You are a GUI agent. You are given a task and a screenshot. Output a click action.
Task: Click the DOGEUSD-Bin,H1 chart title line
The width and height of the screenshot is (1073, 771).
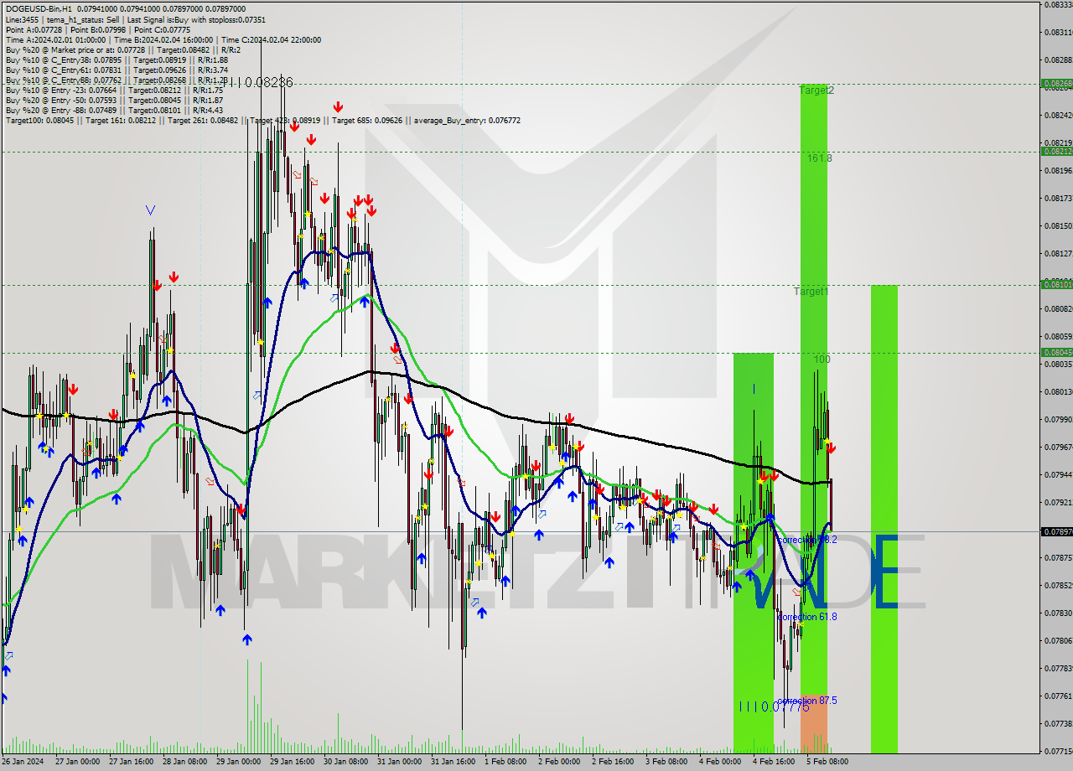click(126, 9)
